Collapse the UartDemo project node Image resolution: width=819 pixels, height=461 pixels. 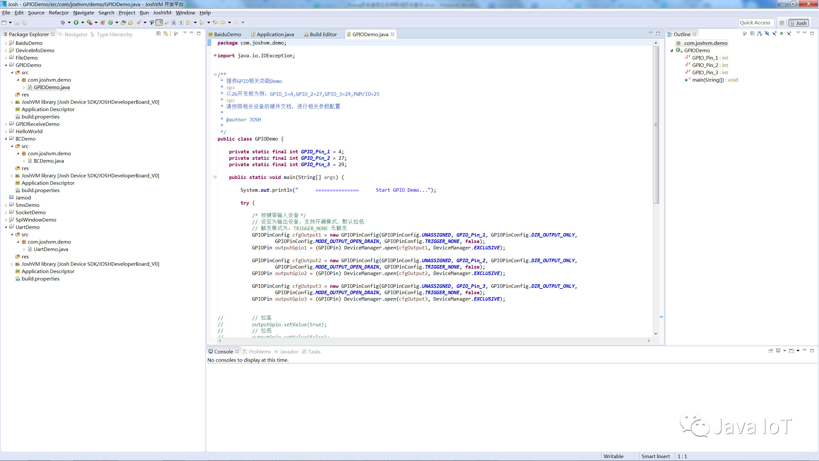pos(6,227)
